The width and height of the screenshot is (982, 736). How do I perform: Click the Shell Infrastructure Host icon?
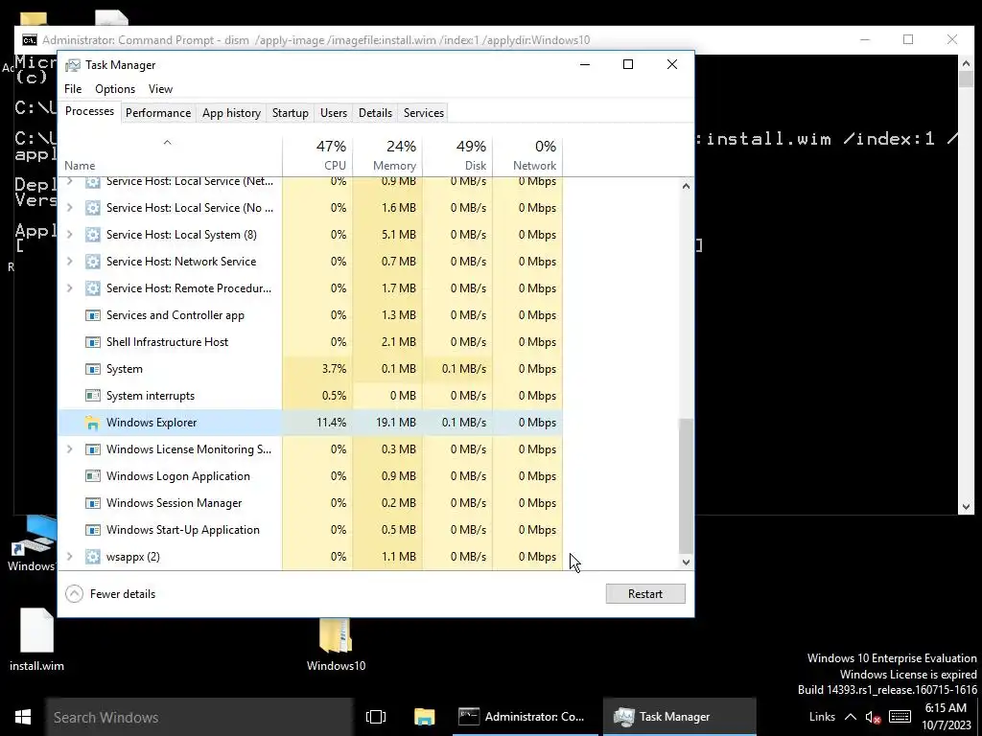click(93, 342)
